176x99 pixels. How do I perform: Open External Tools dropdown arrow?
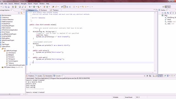click(x=41, y=7)
